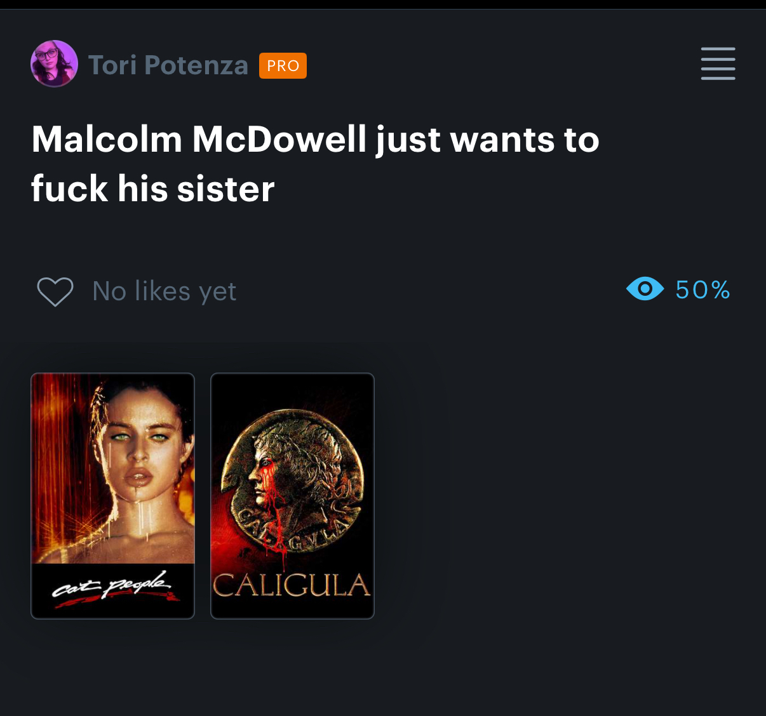Click the word "likes" beside the heart
The width and height of the screenshot is (766, 716).
point(163,291)
